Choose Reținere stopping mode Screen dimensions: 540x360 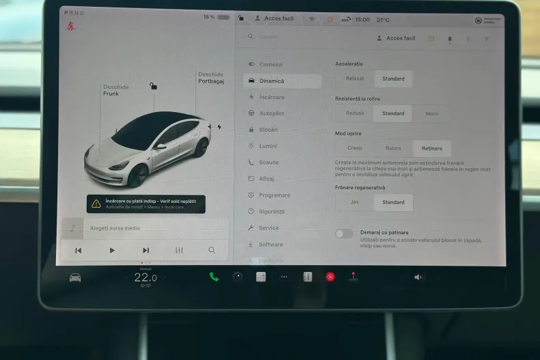(432, 148)
